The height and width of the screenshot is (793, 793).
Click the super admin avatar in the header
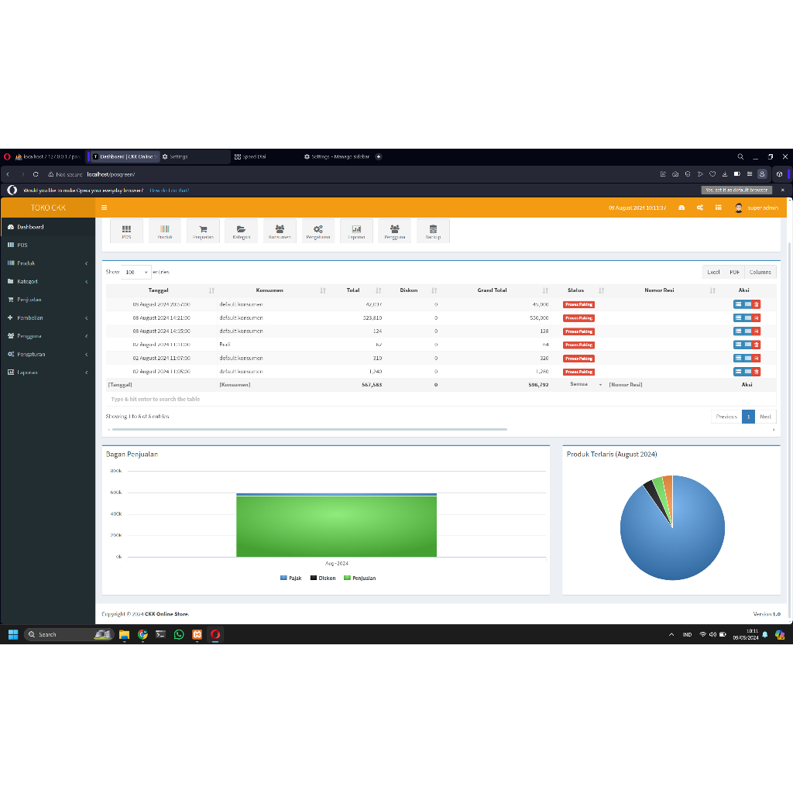point(738,208)
